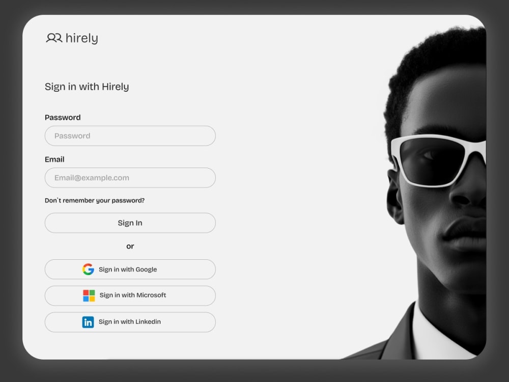Click the Microsoft logo icon
This screenshot has width=509, height=382.
click(89, 295)
